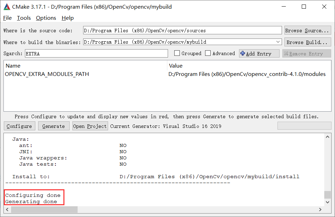335x217 pixels.
Task: Open the Help menu
Action: point(68,18)
